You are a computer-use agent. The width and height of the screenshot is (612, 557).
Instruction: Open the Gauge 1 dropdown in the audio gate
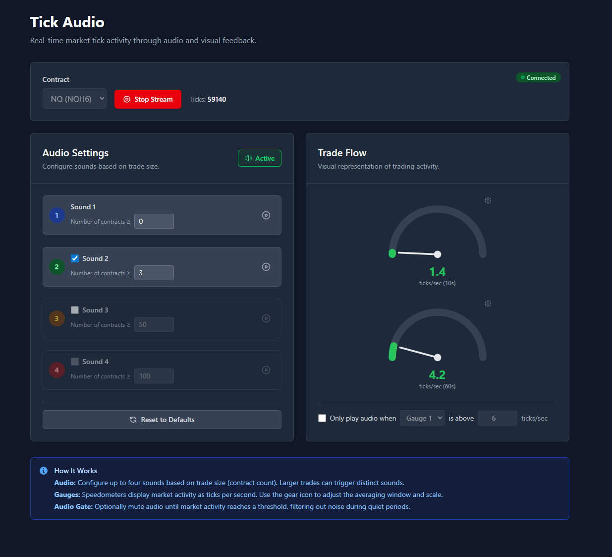coord(422,418)
